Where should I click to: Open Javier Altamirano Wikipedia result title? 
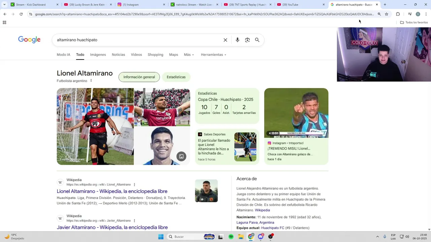coord(112,228)
